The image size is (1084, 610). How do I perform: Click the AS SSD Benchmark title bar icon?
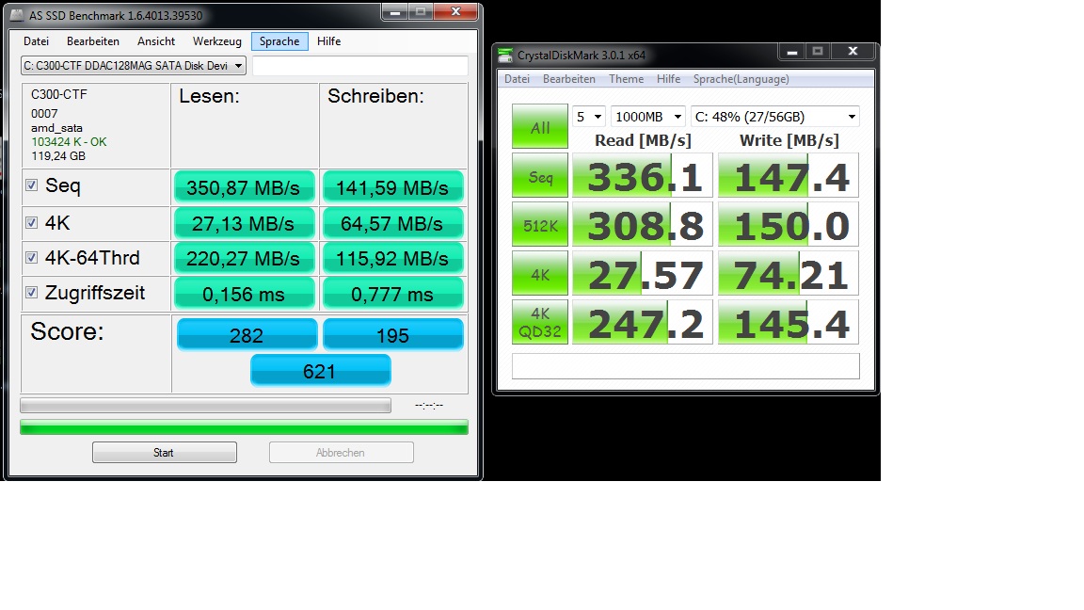[17, 15]
